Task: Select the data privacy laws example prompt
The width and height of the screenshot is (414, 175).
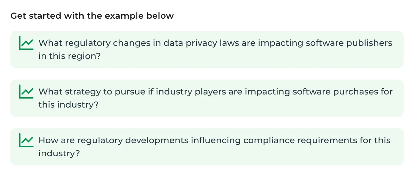Action: (207, 49)
